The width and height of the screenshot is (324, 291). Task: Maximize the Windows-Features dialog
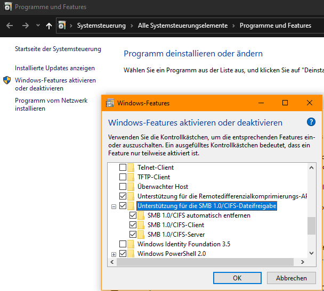(285, 103)
